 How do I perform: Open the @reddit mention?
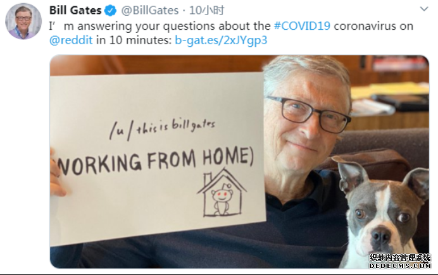pyautogui.click(x=71, y=40)
